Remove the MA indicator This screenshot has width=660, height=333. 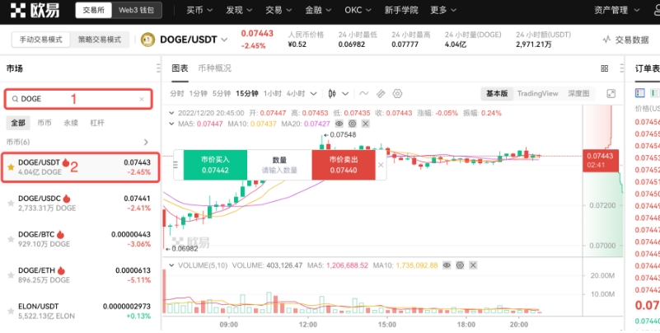pyautogui.click(x=365, y=124)
